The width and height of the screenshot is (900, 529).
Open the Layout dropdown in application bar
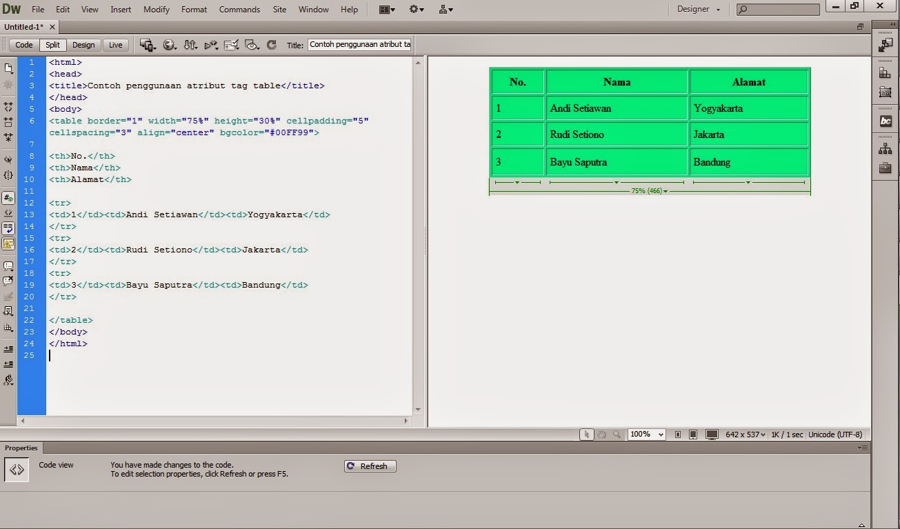[x=387, y=10]
